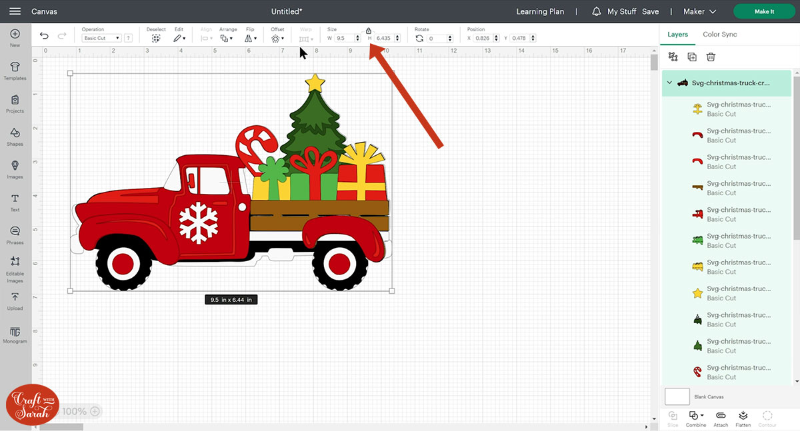Click the Height stepper arrows
800x431 pixels.
397,38
